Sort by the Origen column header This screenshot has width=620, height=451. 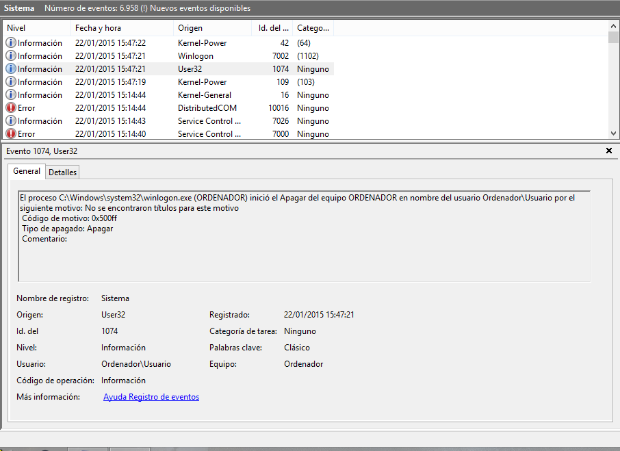coord(212,28)
